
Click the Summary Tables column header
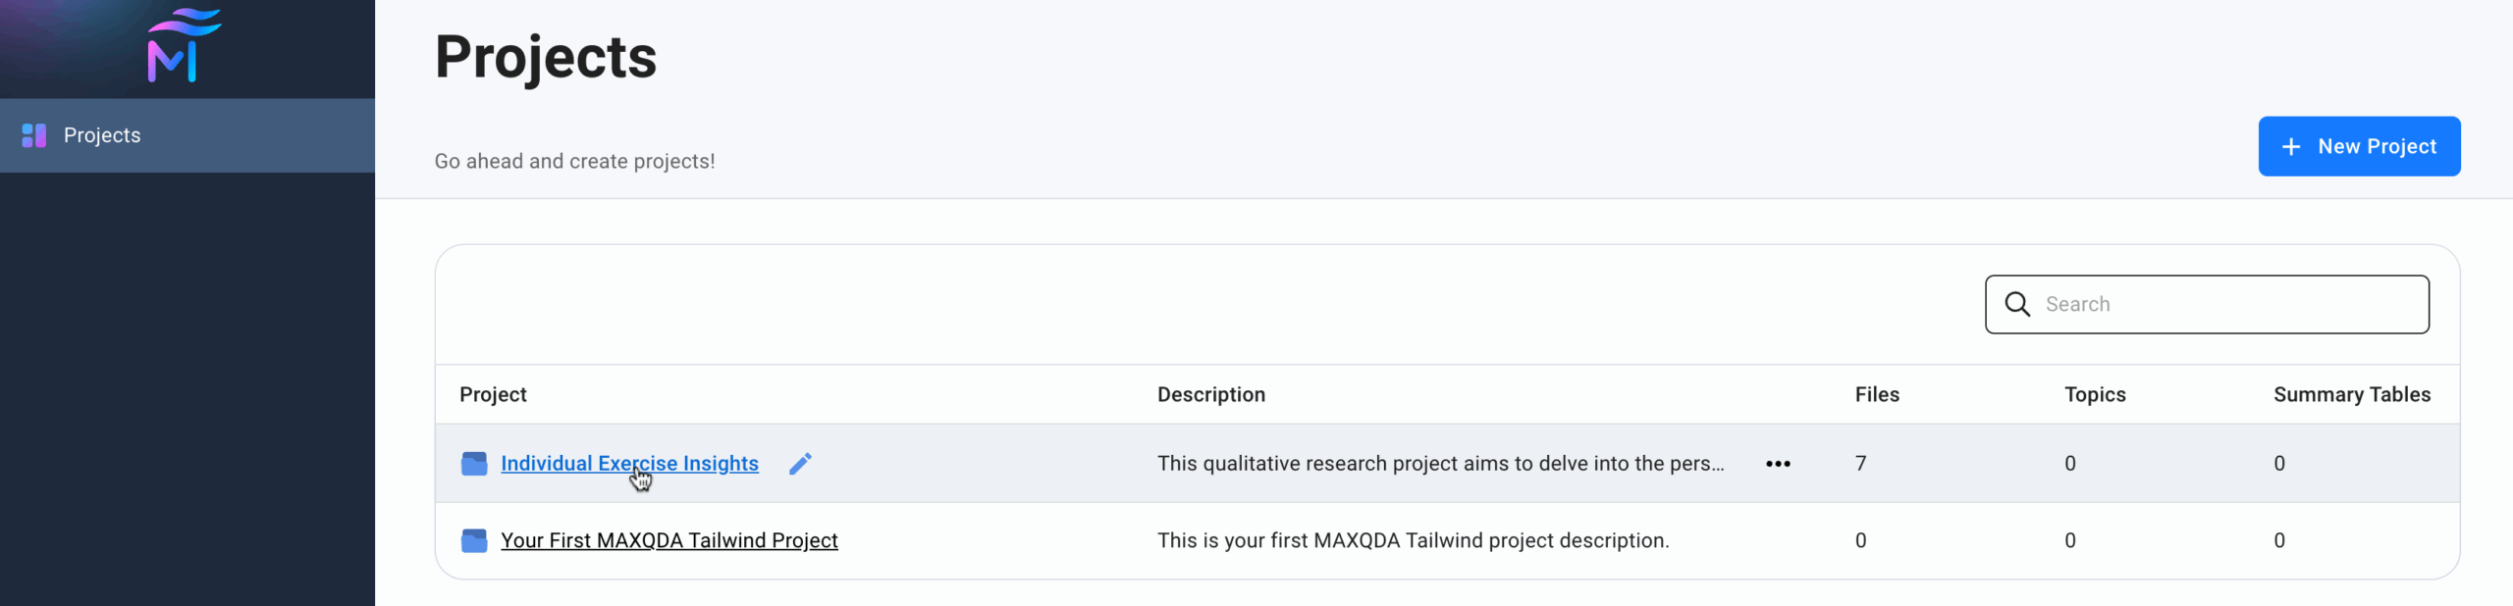point(2351,394)
